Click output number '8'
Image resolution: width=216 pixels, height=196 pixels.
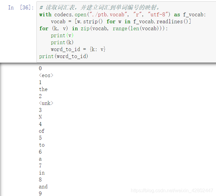(40, 180)
